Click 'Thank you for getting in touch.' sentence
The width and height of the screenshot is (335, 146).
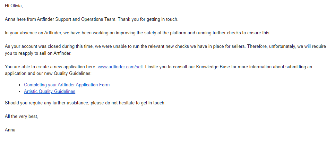pos(148,19)
